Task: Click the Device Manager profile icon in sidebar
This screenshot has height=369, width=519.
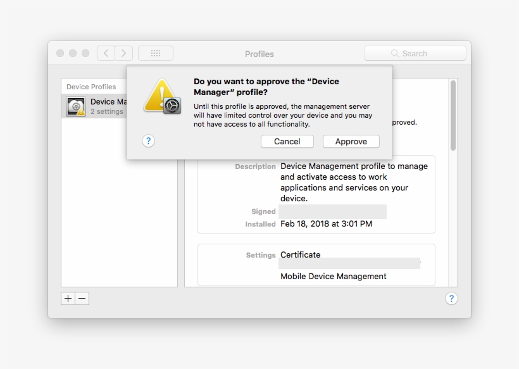Action: (x=76, y=107)
